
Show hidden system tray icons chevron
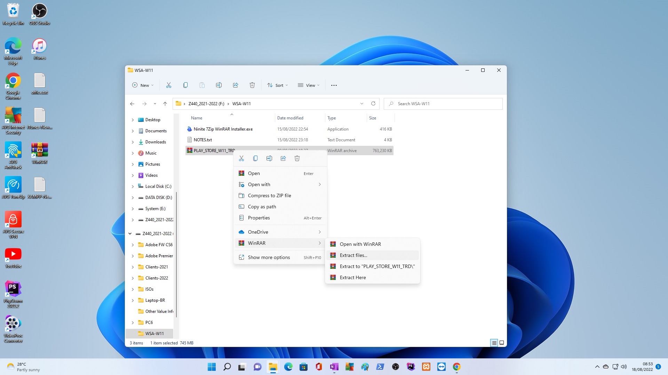[x=597, y=367]
